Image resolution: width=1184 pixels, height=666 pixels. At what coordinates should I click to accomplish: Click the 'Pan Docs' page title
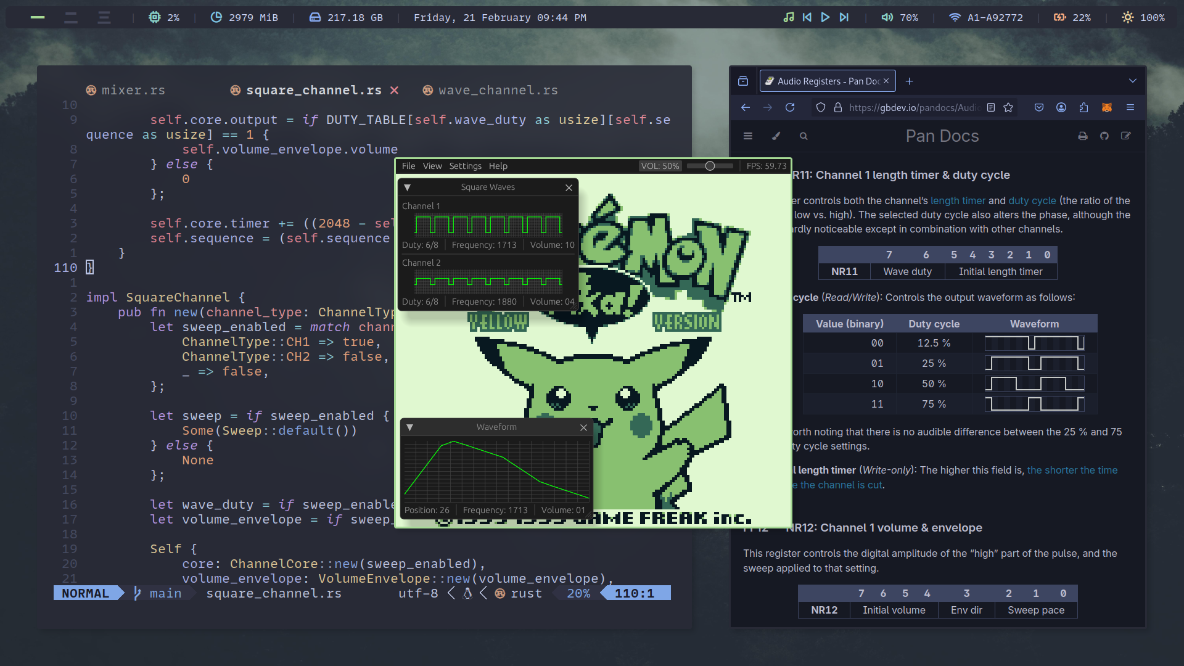pos(942,136)
